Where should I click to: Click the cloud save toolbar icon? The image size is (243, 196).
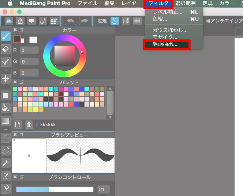coord(9,21)
